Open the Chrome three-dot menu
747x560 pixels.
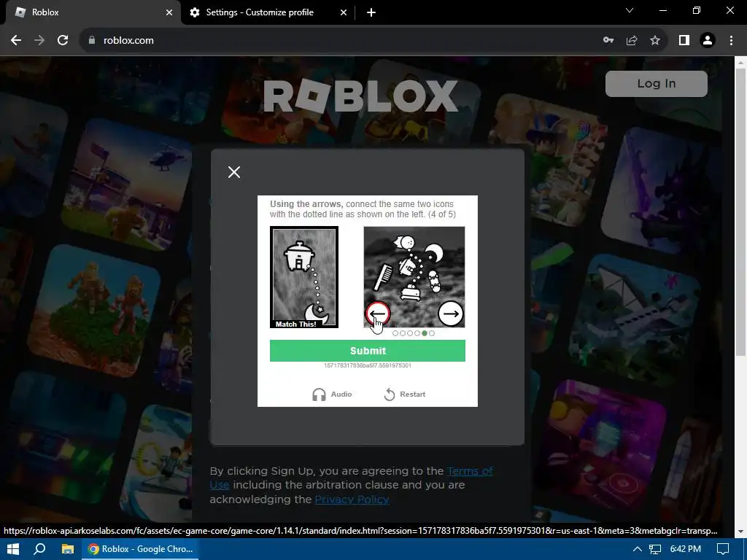[731, 41]
